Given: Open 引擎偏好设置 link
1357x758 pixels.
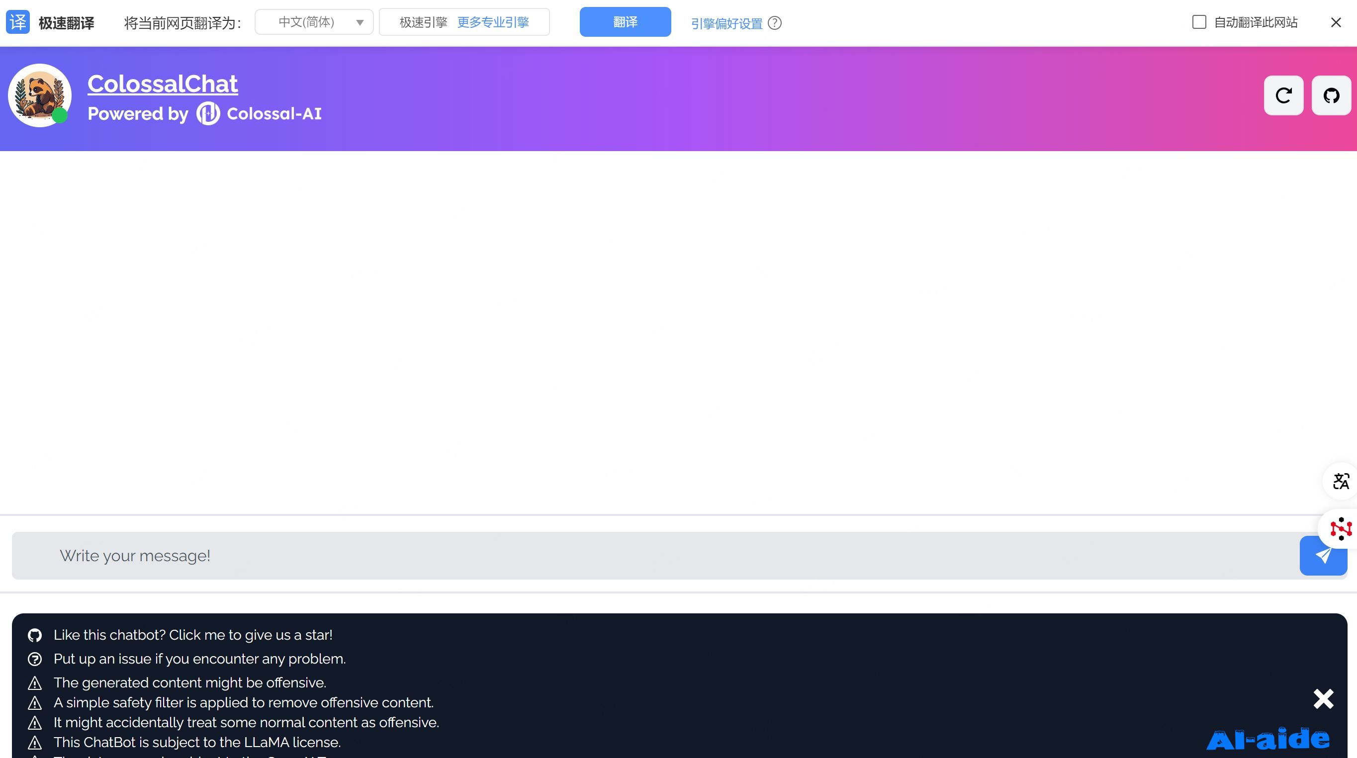Looking at the screenshot, I should (x=726, y=23).
